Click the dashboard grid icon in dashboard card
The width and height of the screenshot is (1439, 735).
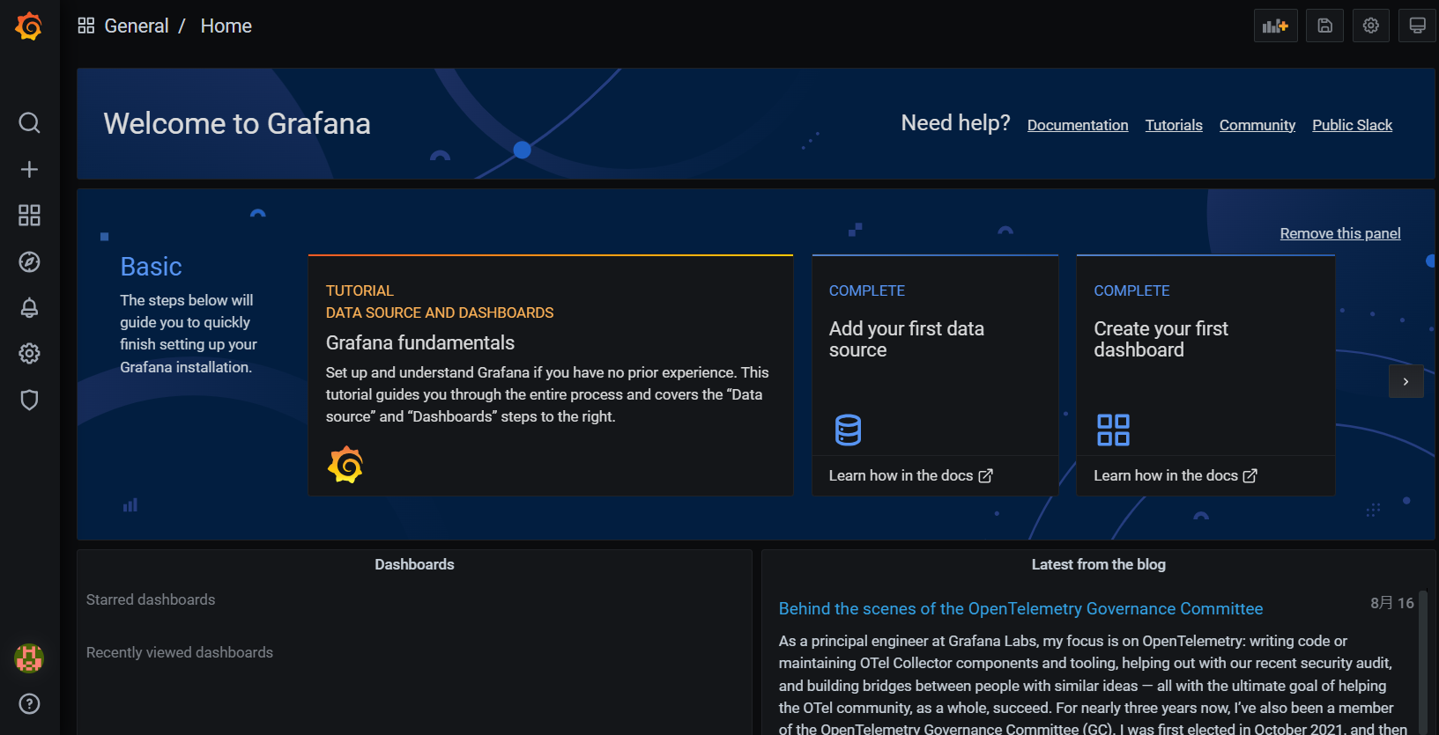coord(1113,430)
